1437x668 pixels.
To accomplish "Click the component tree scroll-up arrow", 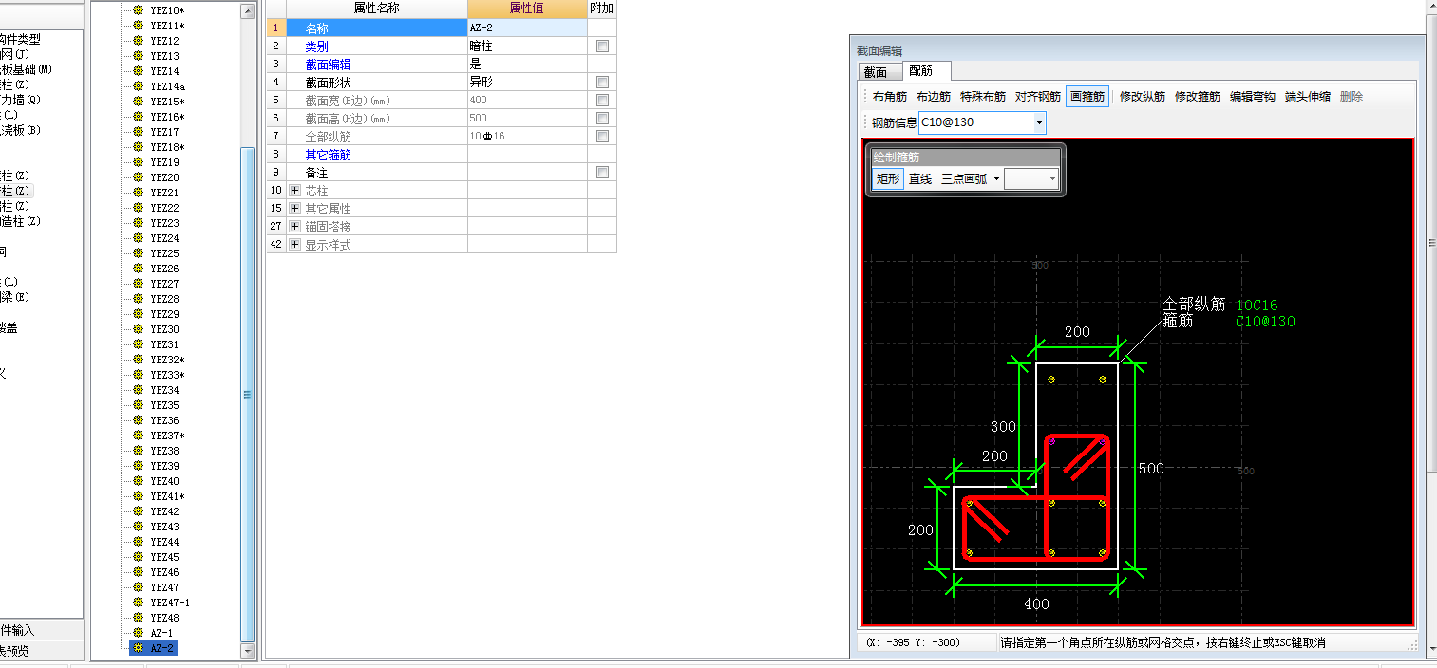I will [x=248, y=11].
